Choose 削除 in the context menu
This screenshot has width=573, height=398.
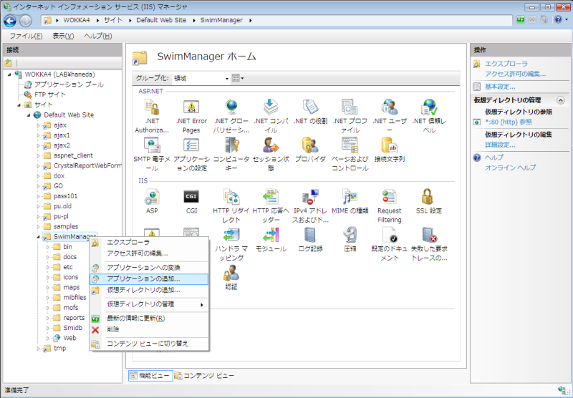coord(149,330)
